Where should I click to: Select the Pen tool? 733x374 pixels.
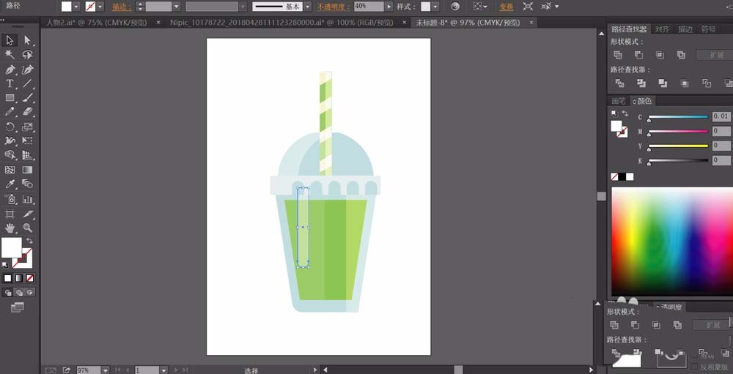10,70
